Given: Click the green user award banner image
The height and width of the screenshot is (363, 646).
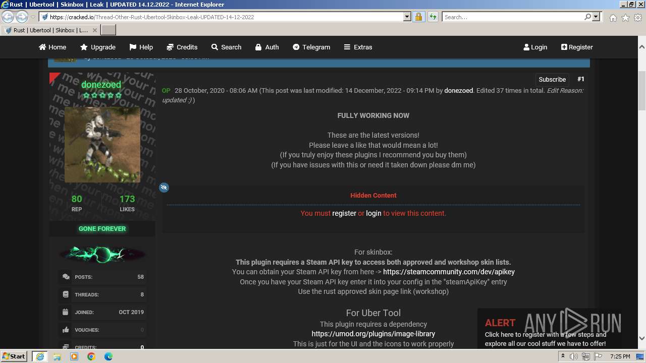Looking at the screenshot, I should coord(102,254).
